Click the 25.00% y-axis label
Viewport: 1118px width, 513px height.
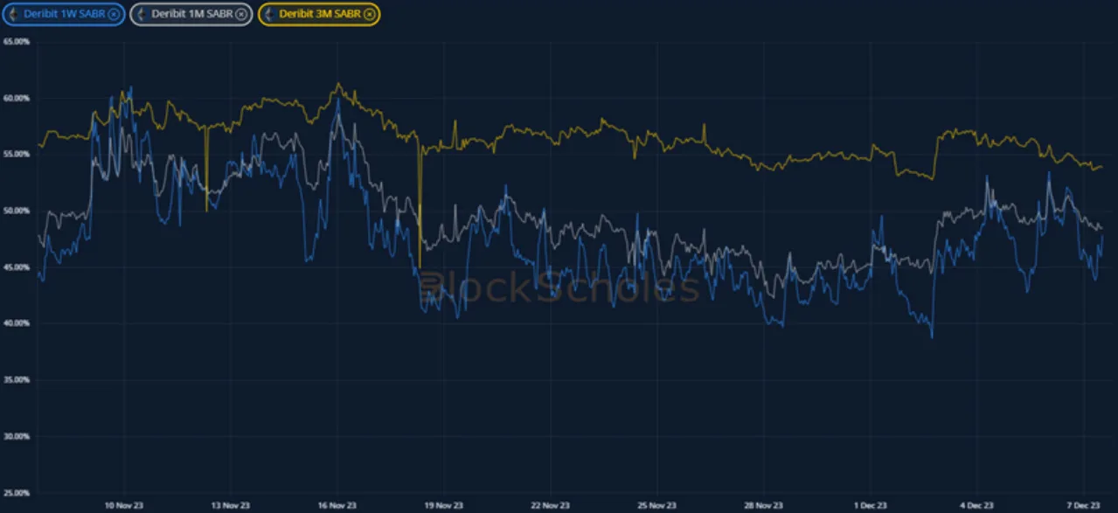tap(17, 493)
